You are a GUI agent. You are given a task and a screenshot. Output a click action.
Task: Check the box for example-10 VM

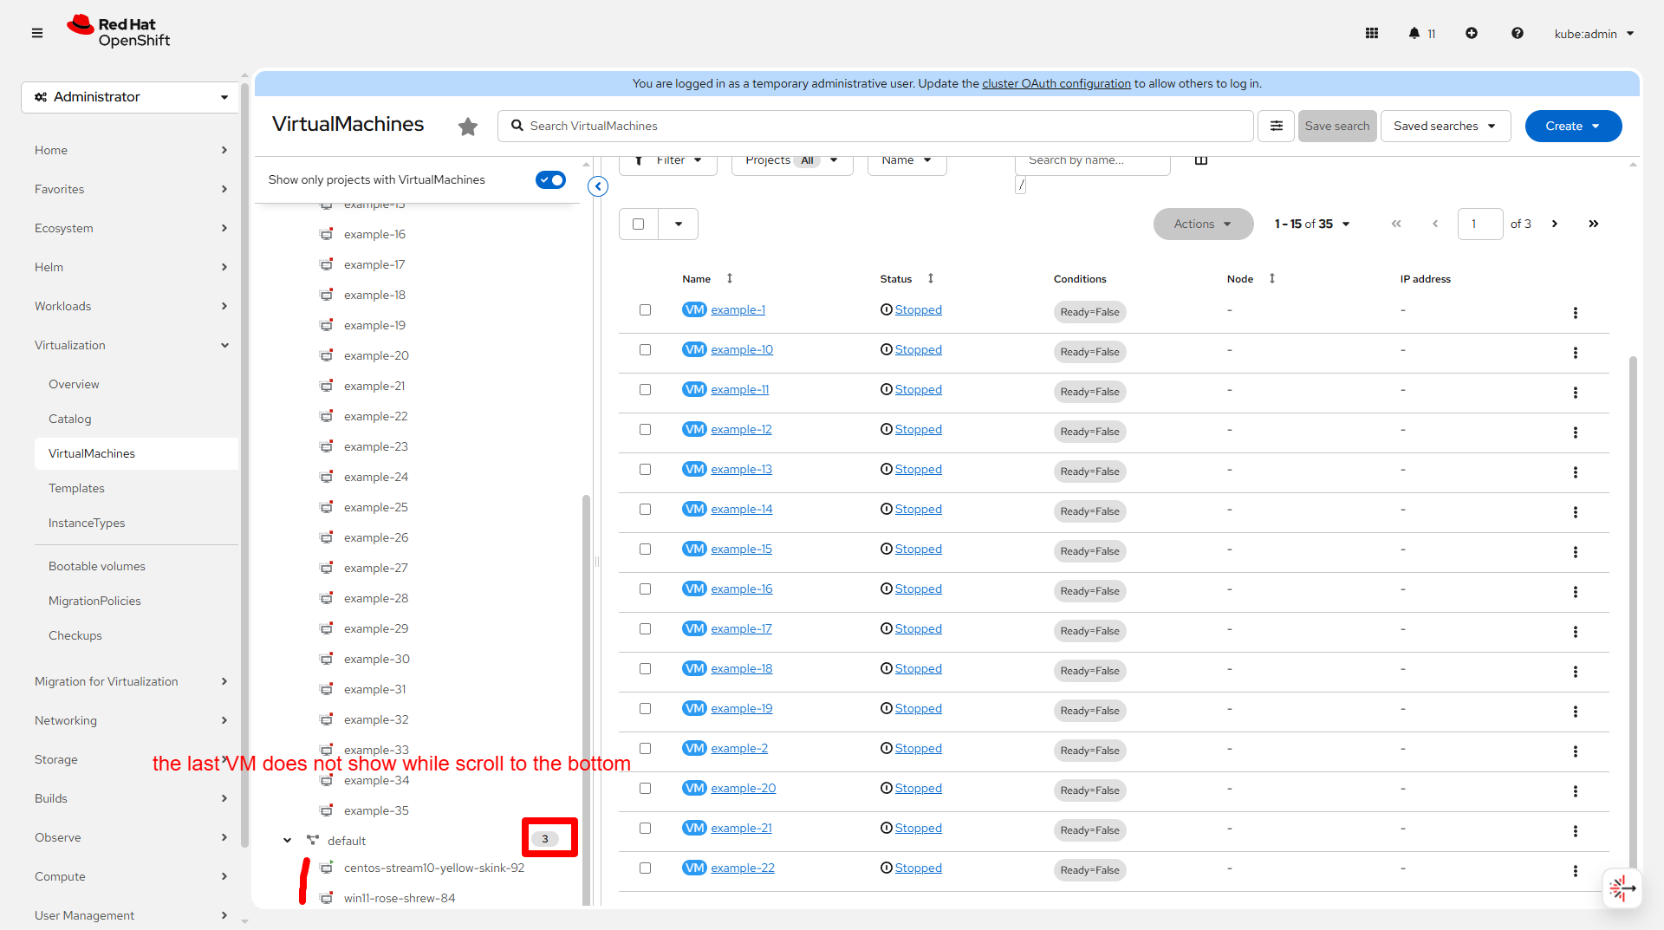(x=645, y=350)
